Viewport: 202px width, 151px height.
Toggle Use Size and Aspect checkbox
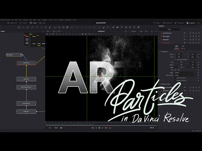tap(175, 60)
